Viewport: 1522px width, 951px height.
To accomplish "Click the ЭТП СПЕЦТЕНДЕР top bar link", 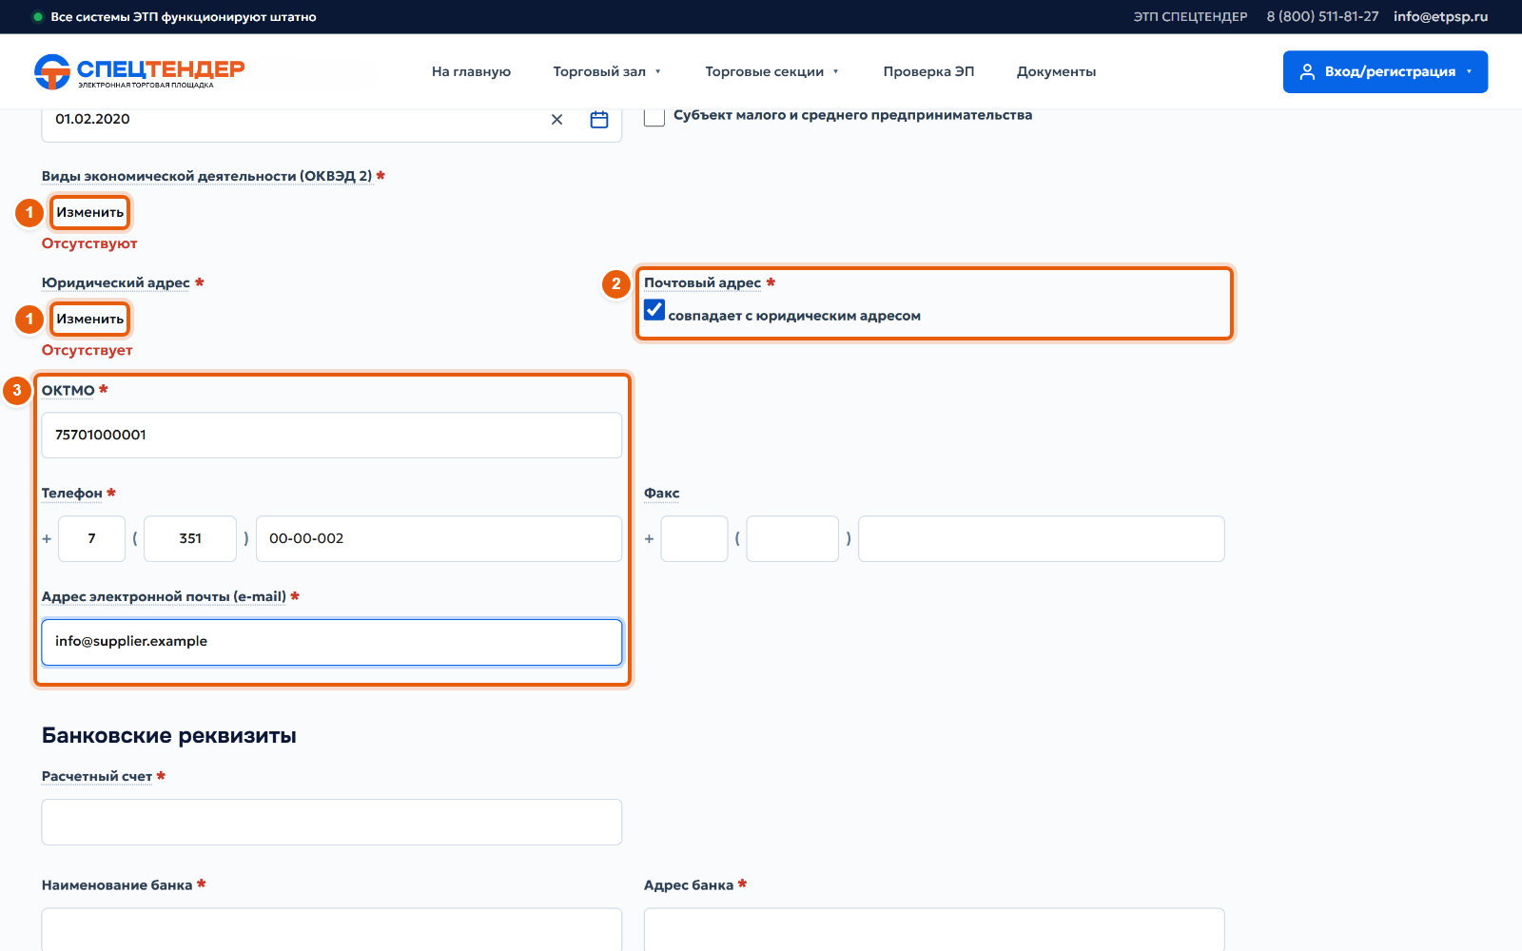I will point(1190,16).
